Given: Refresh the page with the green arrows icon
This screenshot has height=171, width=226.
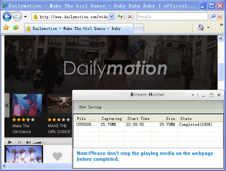Looking at the screenshot, I should (120, 16).
